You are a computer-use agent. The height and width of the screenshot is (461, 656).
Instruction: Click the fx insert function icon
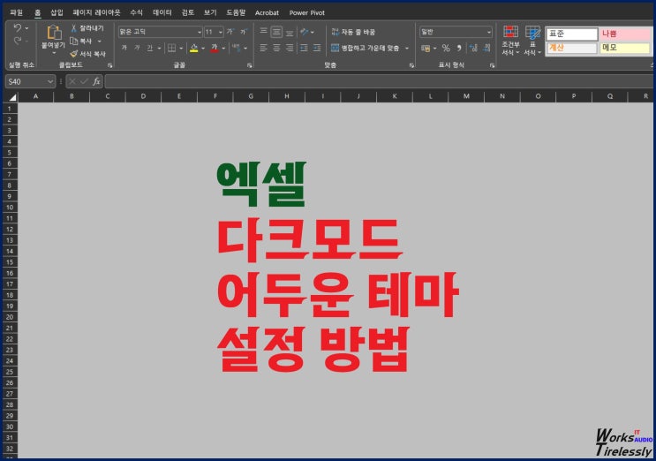tap(96, 81)
